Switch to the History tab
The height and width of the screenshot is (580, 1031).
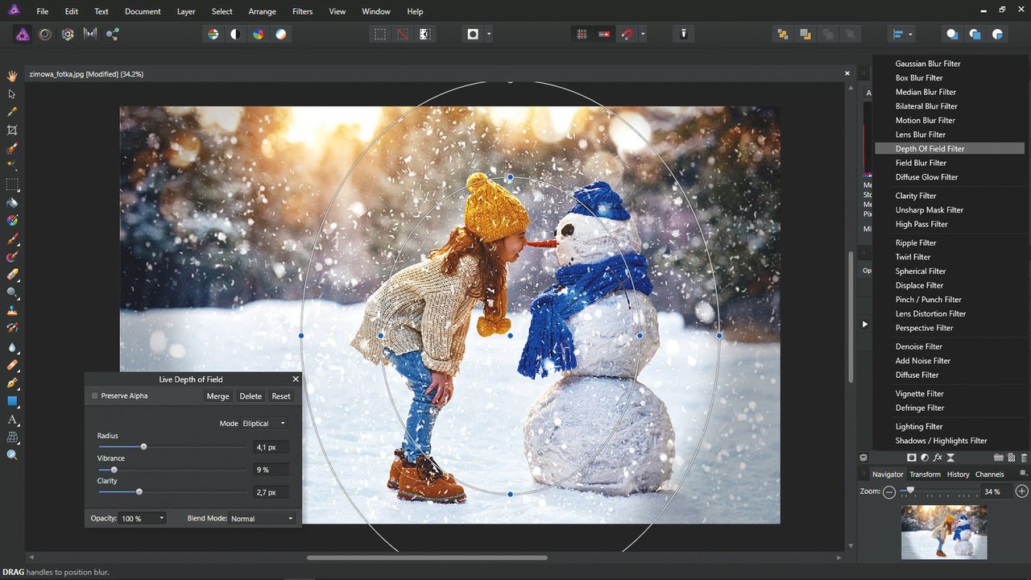(958, 474)
